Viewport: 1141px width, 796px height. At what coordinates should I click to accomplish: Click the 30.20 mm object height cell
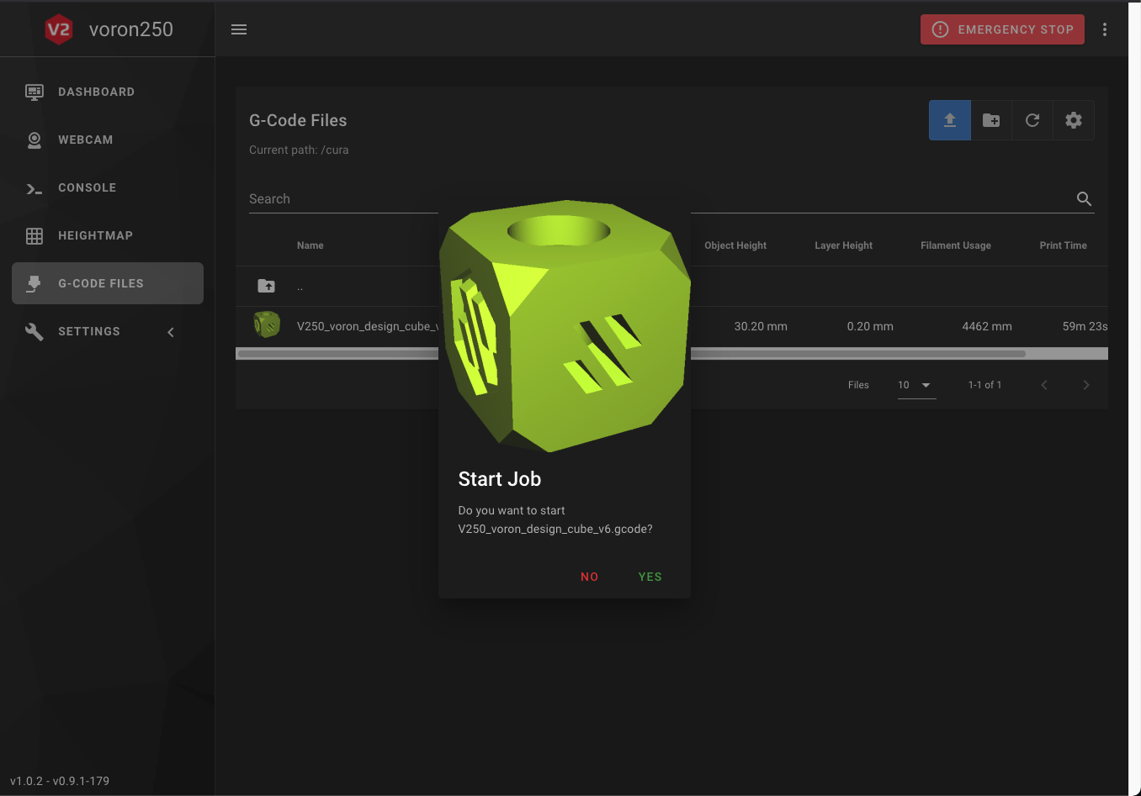pos(761,326)
